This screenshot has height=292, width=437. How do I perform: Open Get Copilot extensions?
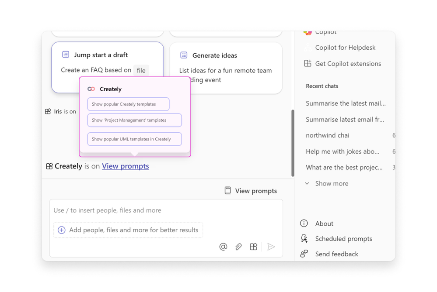coord(348,64)
